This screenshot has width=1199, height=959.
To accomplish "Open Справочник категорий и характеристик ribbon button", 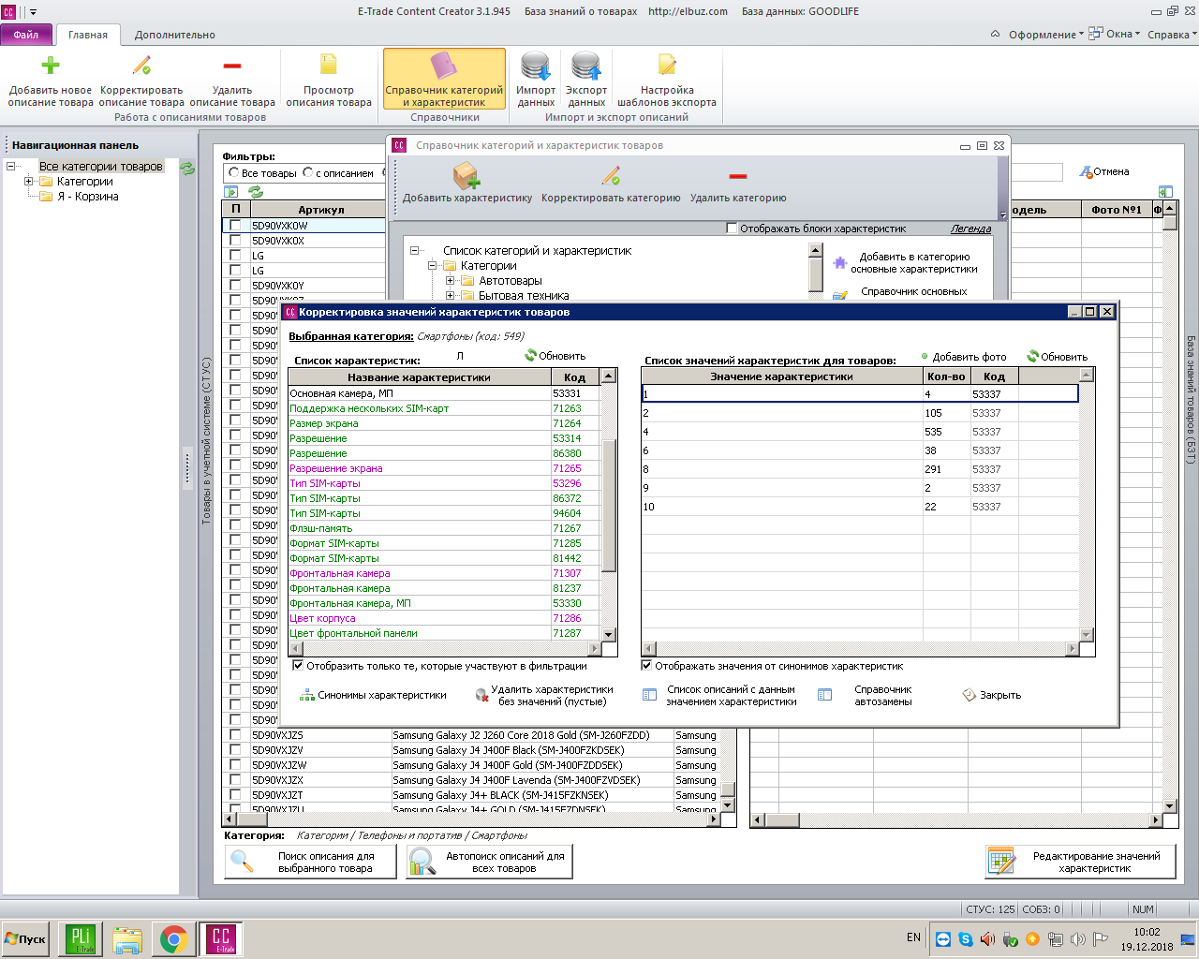I will [x=444, y=81].
